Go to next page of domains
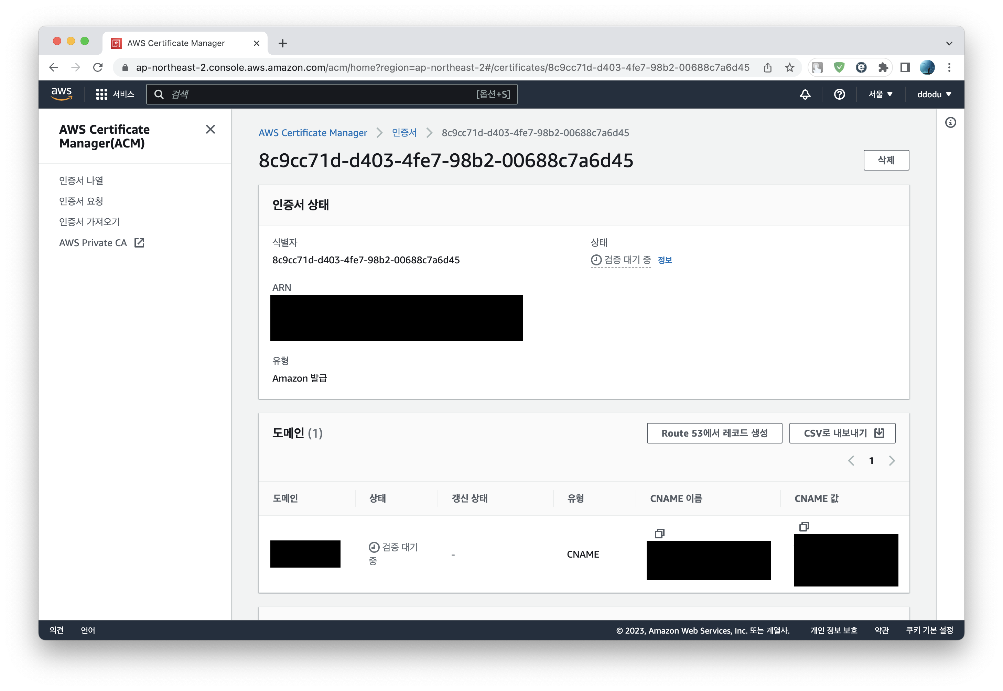 pos(892,461)
